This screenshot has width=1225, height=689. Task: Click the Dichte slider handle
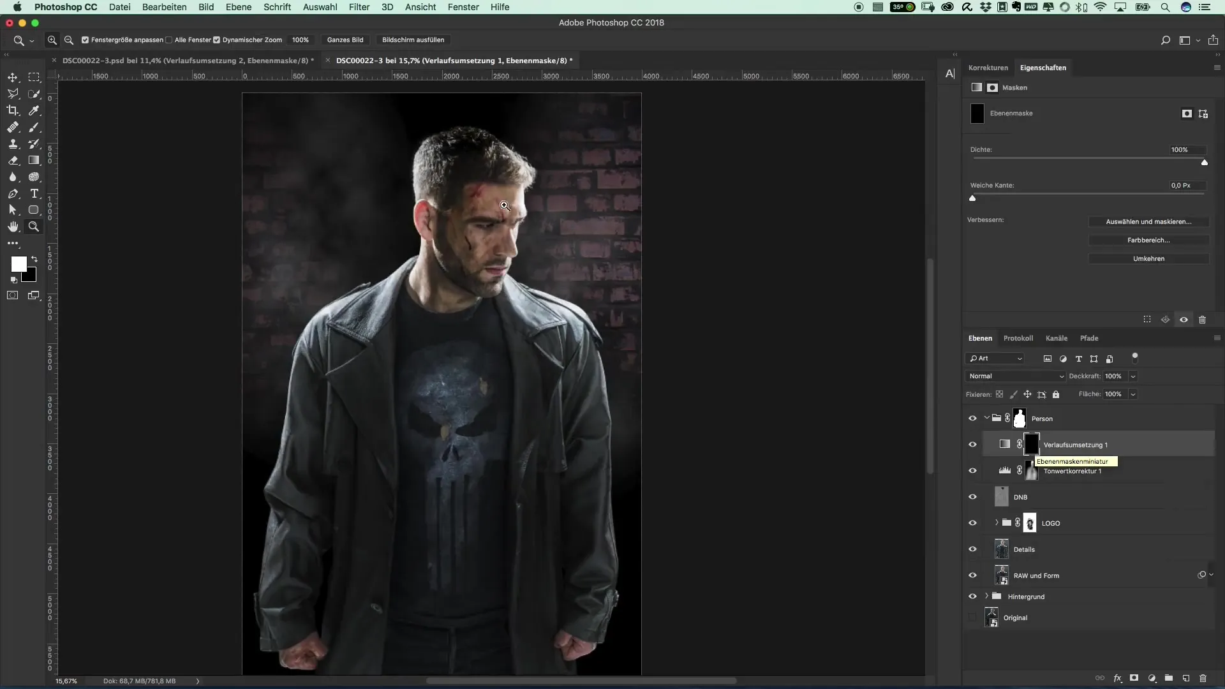(1205, 163)
